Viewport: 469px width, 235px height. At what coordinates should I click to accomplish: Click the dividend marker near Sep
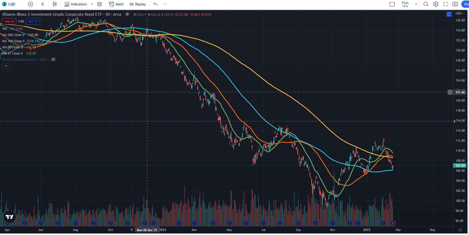click(x=298, y=223)
